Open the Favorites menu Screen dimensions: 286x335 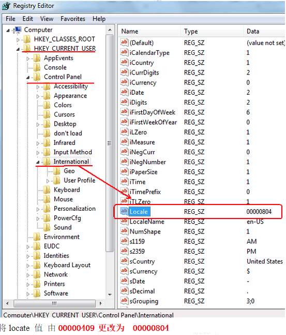coord(73,19)
